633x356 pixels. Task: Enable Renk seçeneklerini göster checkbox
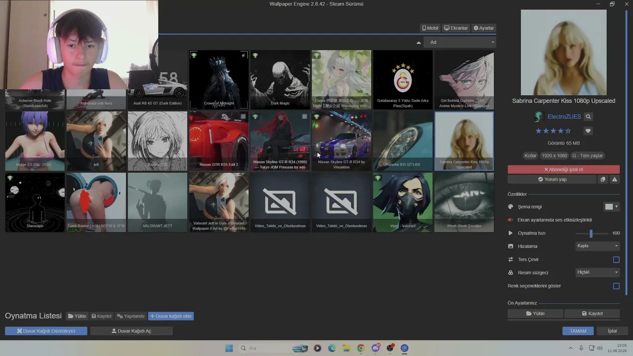pos(616,286)
